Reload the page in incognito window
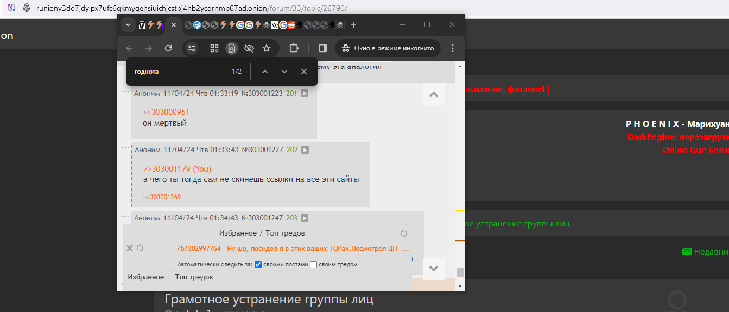Viewport: 729px width, 312px height. [168, 48]
